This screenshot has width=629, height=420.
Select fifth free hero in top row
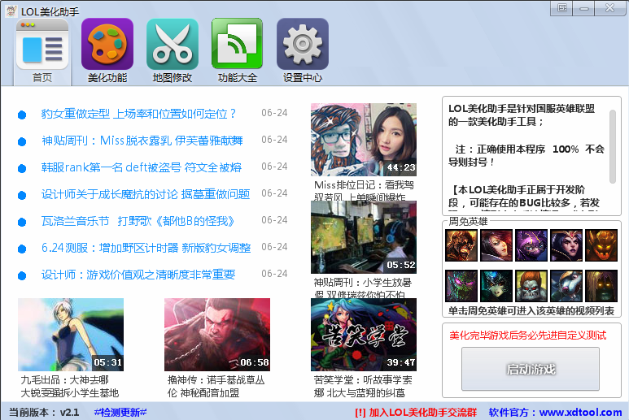[x=601, y=245]
